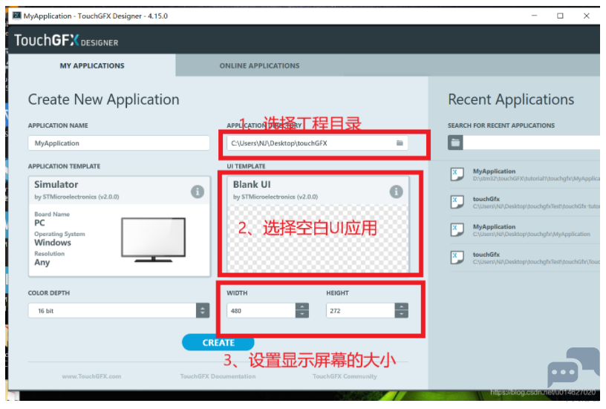Click the file icon of the touchGfx touchGfx-tutor entry
The image size is (606, 409).
click(457, 202)
